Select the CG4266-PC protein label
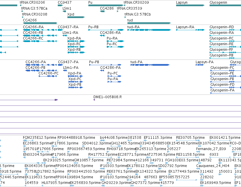This screenshot has height=187, width=241. pos(49,73)
